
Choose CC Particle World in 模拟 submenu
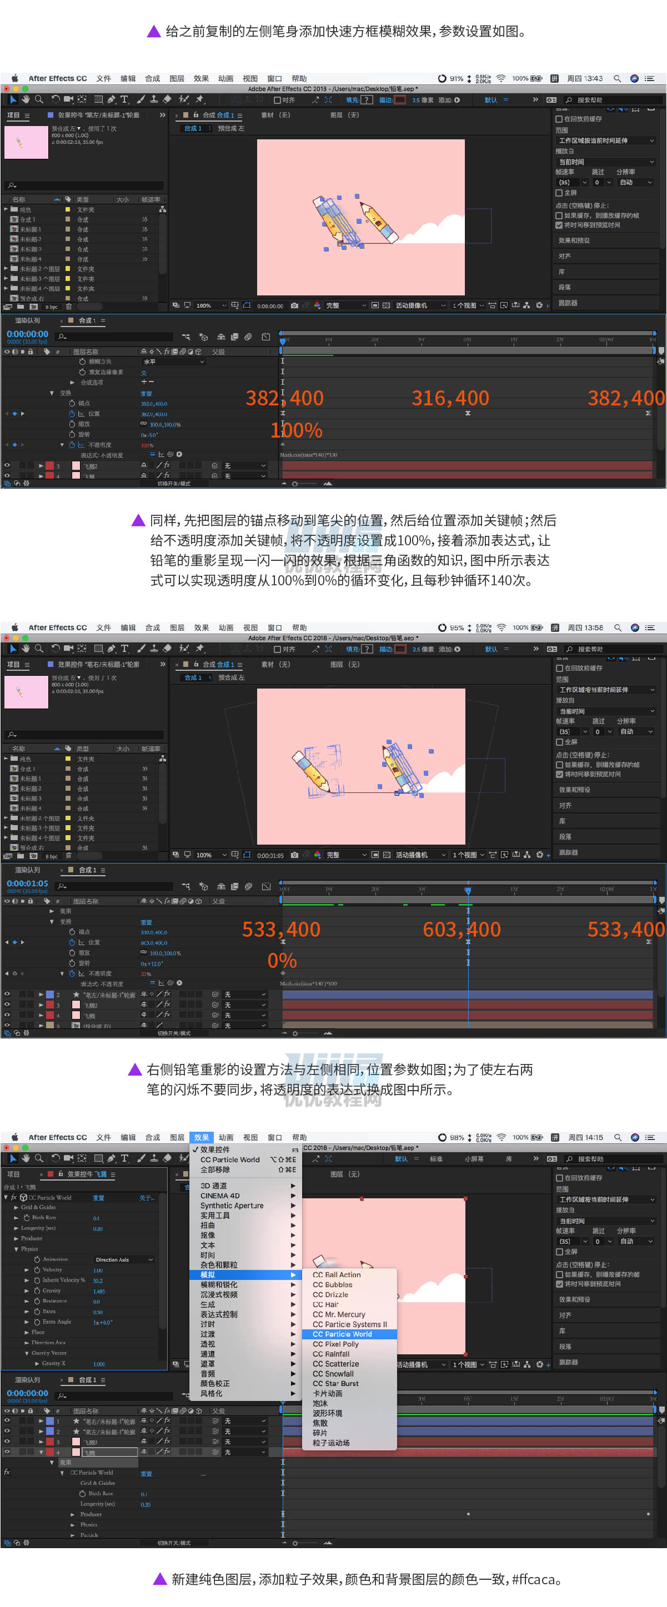349,1334
